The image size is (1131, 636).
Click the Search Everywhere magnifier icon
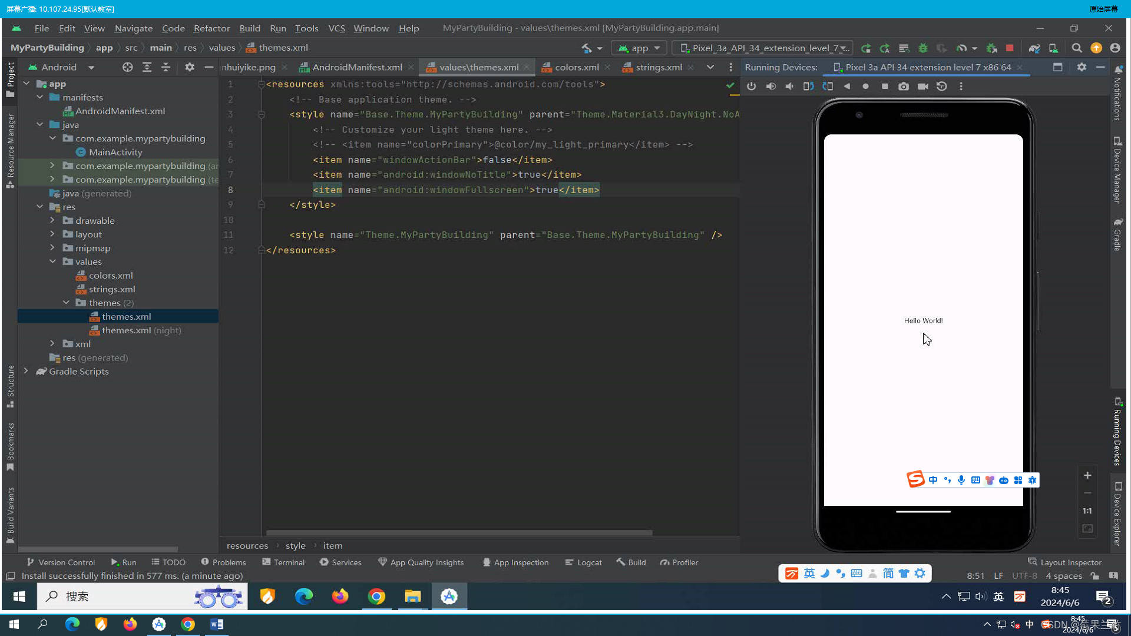click(x=1076, y=48)
